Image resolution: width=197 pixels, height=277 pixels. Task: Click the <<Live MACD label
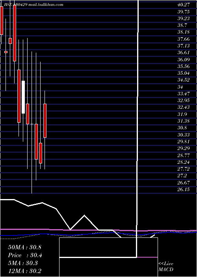[x=166, y=266]
